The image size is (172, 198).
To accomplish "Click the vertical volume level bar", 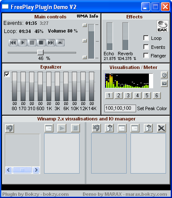I will click(91, 42).
